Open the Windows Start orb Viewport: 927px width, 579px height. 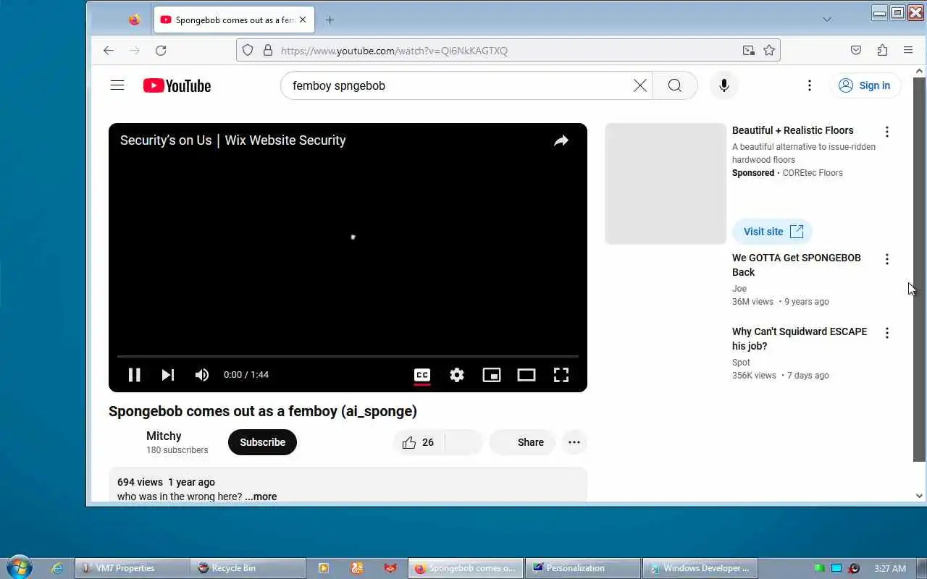click(x=19, y=567)
